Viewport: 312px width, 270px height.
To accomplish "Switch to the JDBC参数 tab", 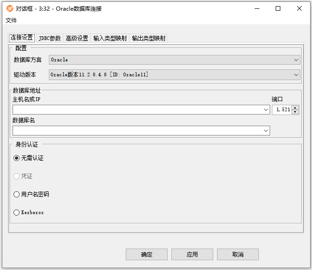I will pyautogui.click(x=49, y=38).
